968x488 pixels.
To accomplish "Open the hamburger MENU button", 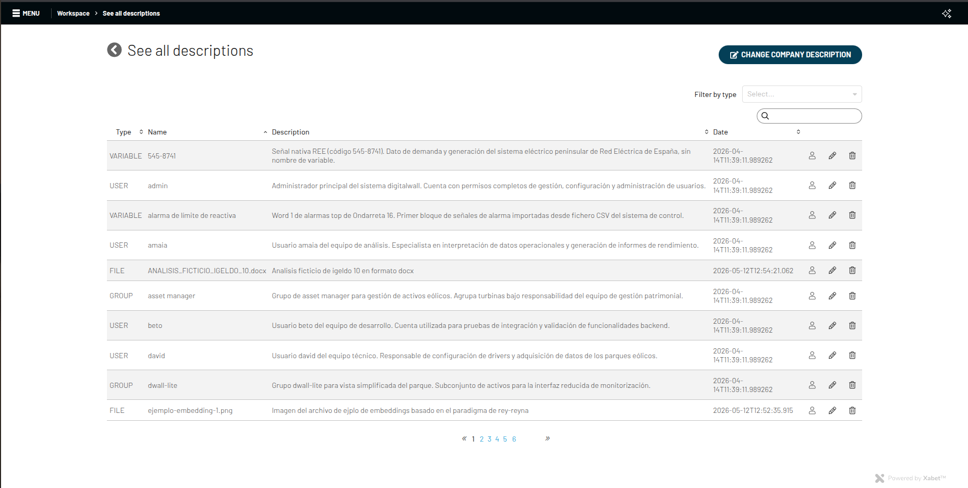I will click(26, 14).
